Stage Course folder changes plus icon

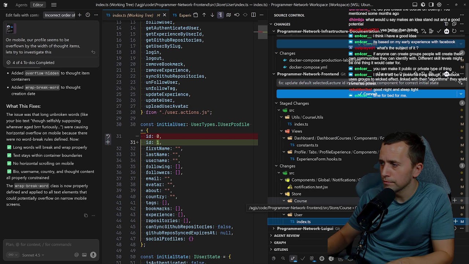click(455, 201)
